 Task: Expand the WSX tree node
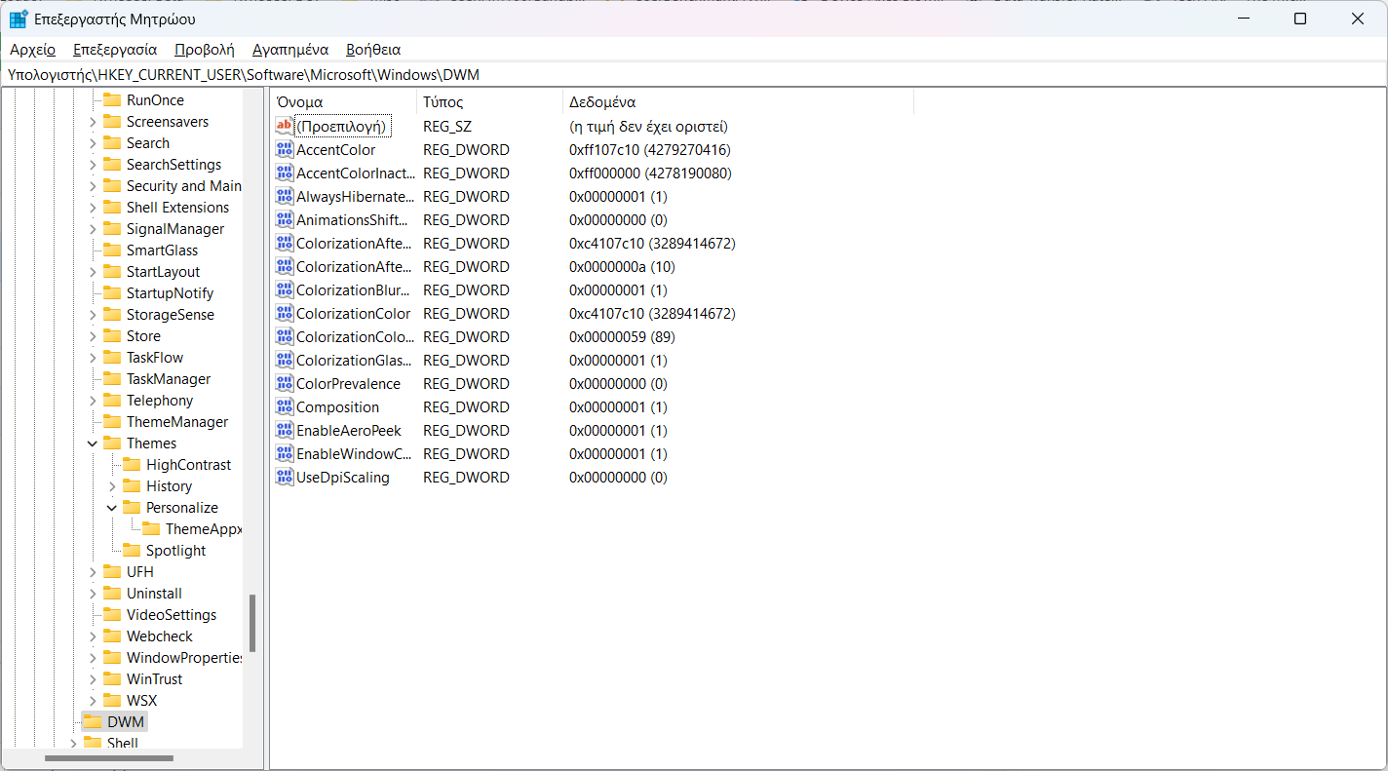click(x=93, y=701)
